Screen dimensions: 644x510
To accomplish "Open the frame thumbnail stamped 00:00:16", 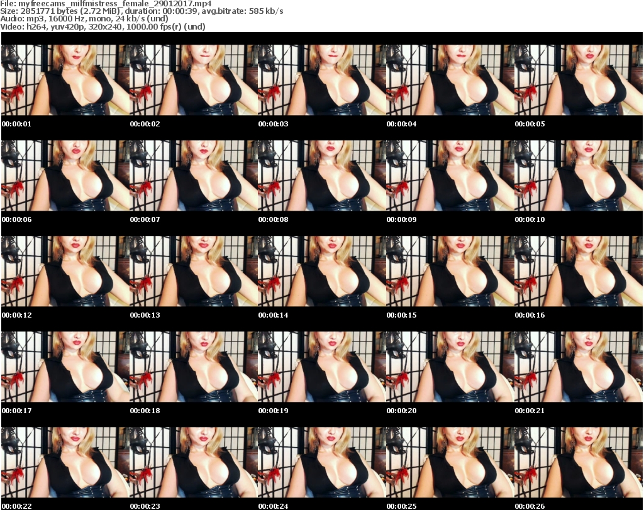I will (579, 272).
